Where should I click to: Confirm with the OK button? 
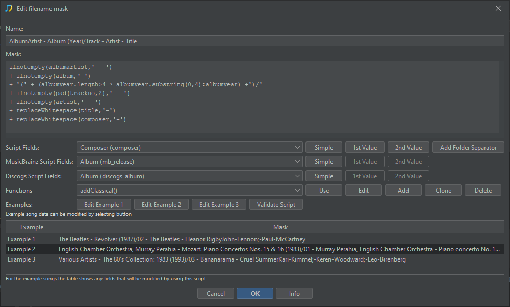click(x=255, y=294)
